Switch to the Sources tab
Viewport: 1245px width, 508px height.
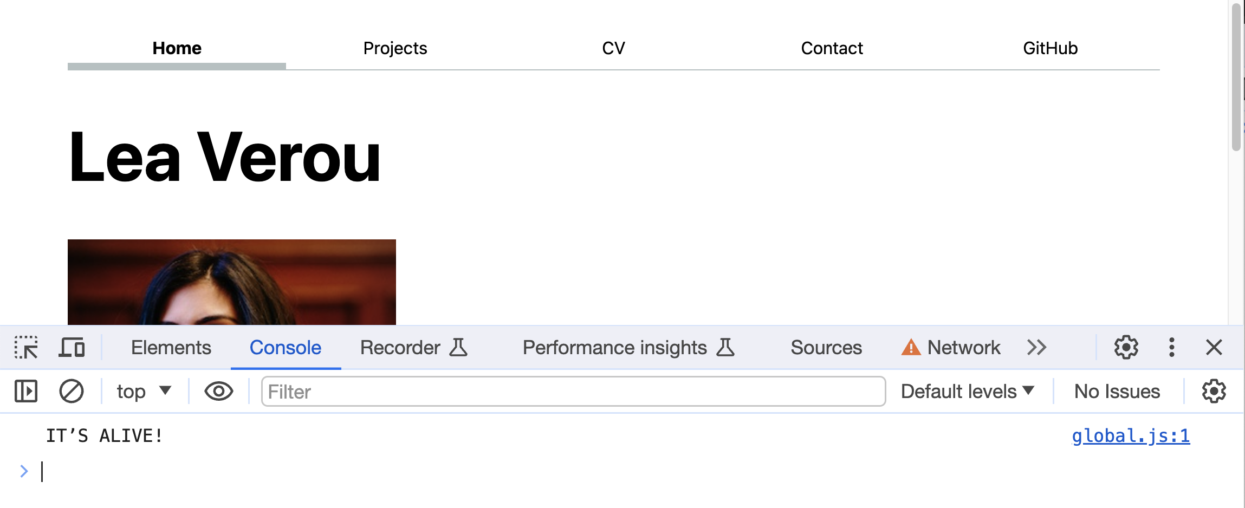826,347
